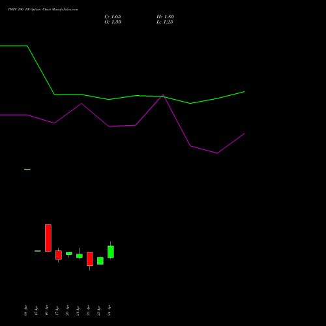Click the 17 Apr date label
The width and height of the screenshot is (326, 326).
57,310
